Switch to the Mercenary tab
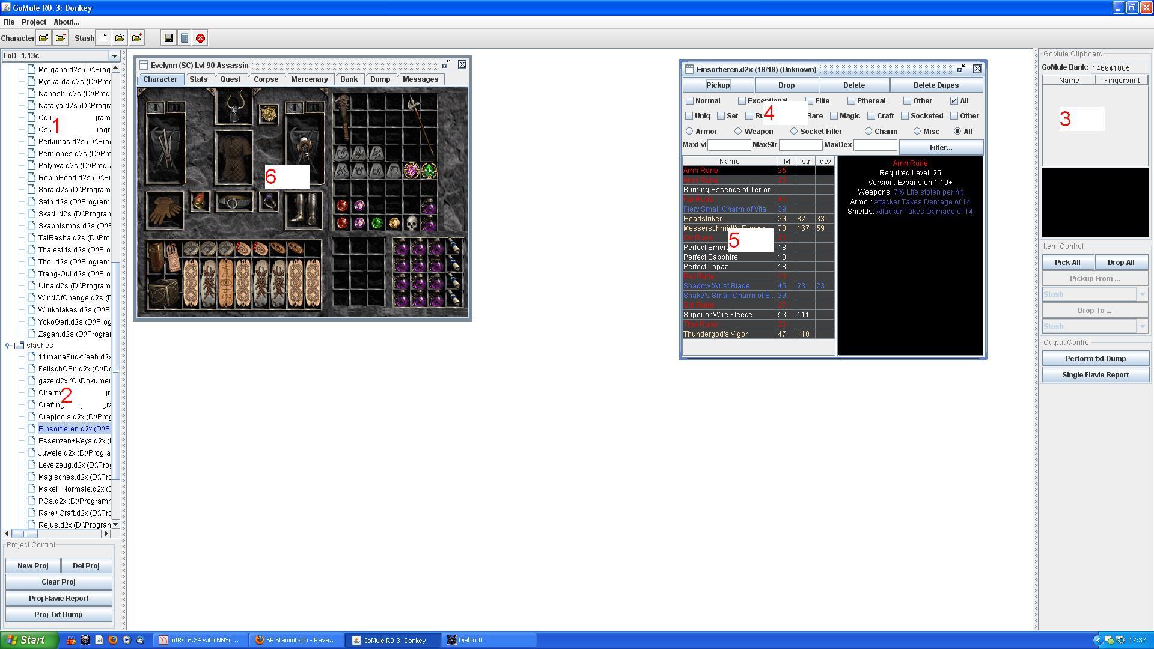The width and height of the screenshot is (1154, 649). coord(310,79)
